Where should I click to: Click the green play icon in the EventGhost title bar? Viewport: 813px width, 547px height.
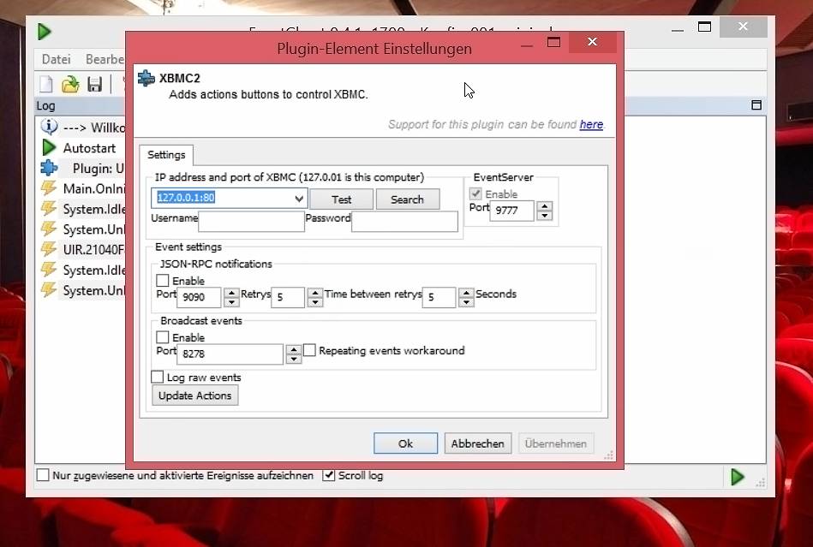44,32
